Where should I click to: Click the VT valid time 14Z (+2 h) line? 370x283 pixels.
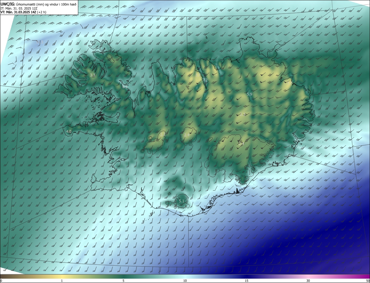click(23, 12)
